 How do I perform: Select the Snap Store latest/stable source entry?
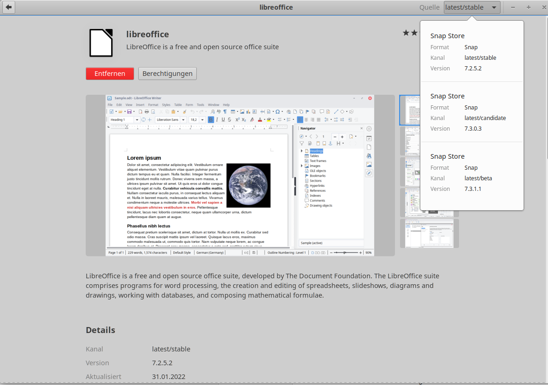point(472,52)
